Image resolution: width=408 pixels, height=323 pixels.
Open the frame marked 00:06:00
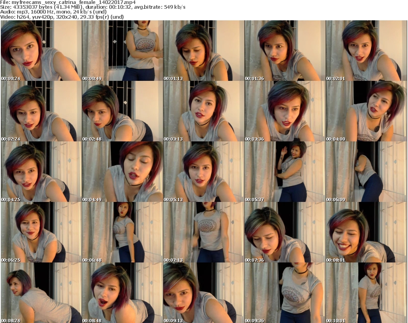[366, 172]
